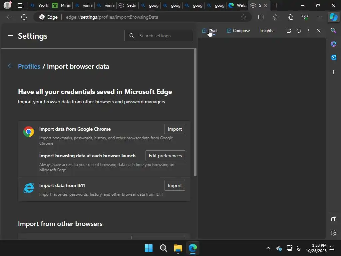Show hidden system tray icons
341x256 pixels.
click(268, 248)
